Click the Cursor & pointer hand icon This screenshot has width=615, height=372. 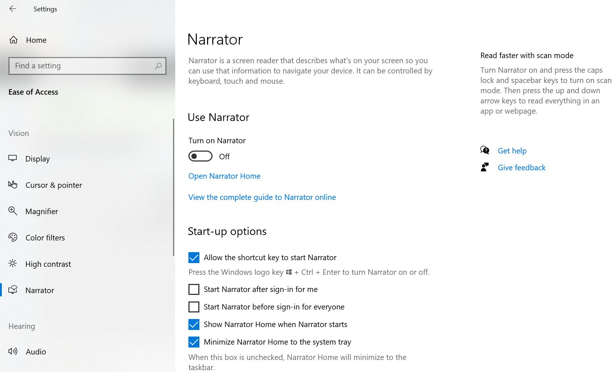pyautogui.click(x=13, y=185)
